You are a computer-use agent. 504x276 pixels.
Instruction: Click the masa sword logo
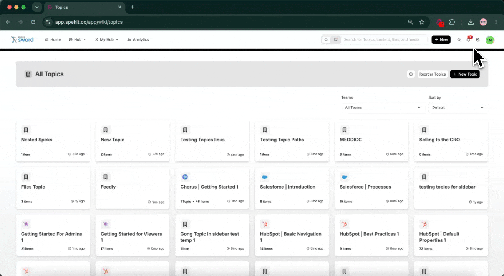tap(22, 39)
